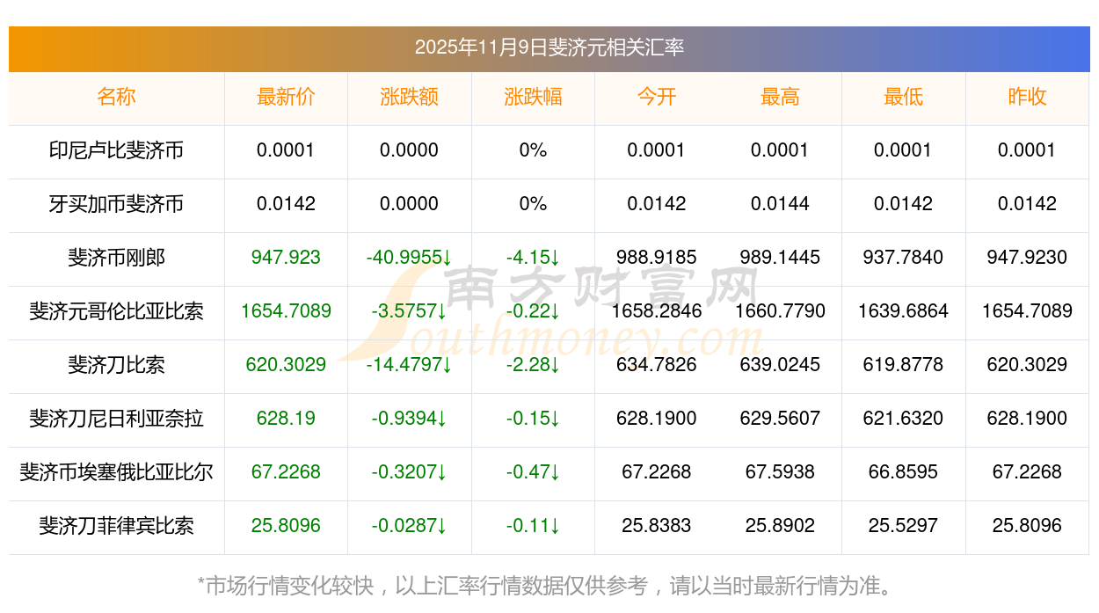
Task: Click change percent -0.15↓
Action: [x=533, y=419]
